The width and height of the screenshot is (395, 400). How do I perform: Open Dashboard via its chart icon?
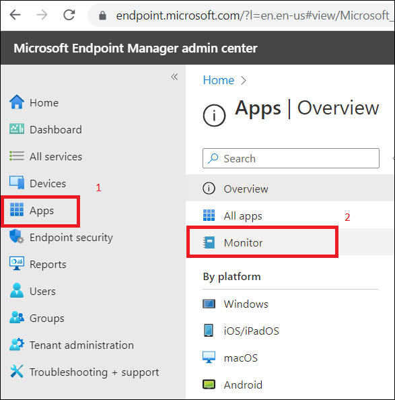[x=17, y=129]
